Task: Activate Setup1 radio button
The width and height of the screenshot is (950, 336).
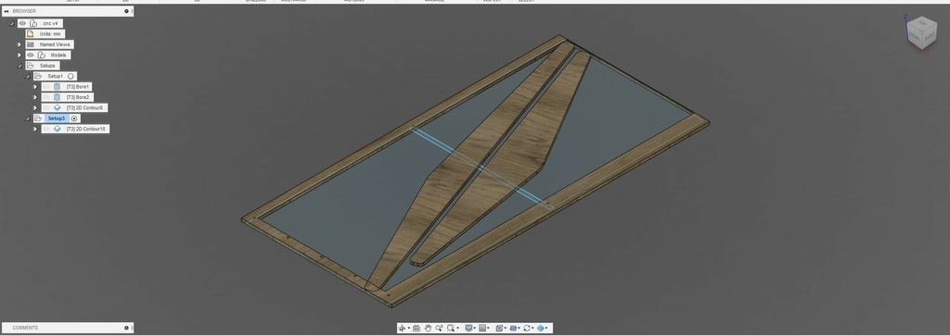Action: (71, 76)
